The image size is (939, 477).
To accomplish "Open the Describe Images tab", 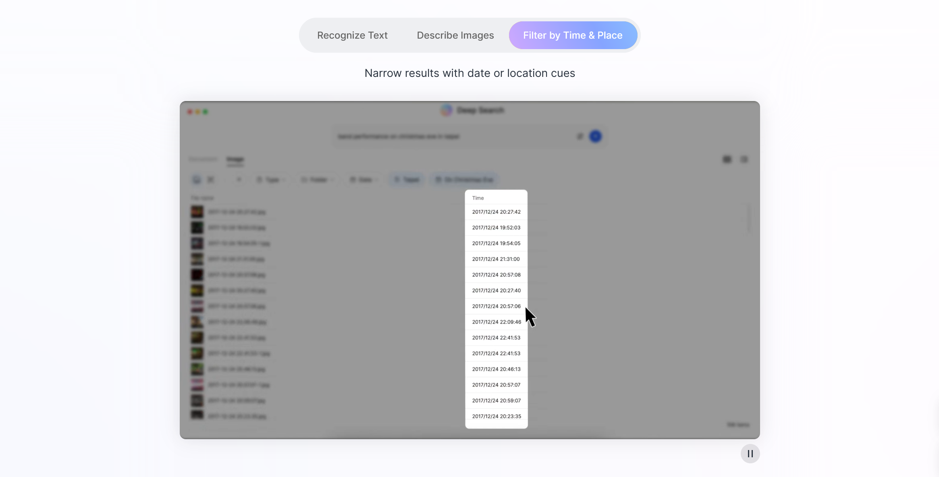I will [x=455, y=35].
